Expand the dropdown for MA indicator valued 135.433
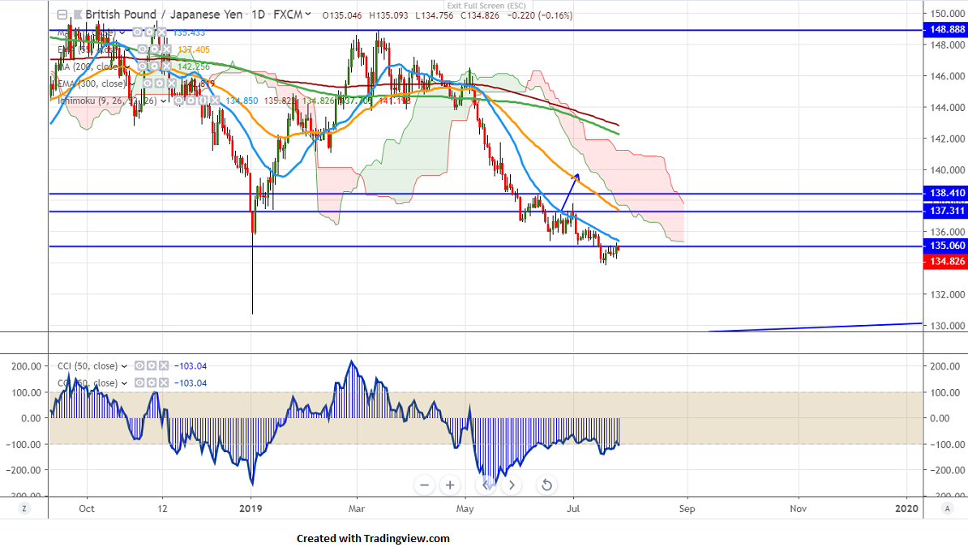 pyautogui.click(x=122, y=32)
